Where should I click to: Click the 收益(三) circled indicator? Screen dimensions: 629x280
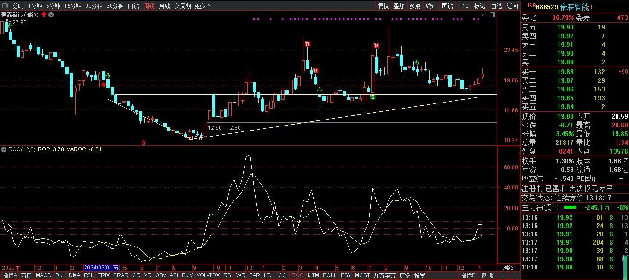540,178
